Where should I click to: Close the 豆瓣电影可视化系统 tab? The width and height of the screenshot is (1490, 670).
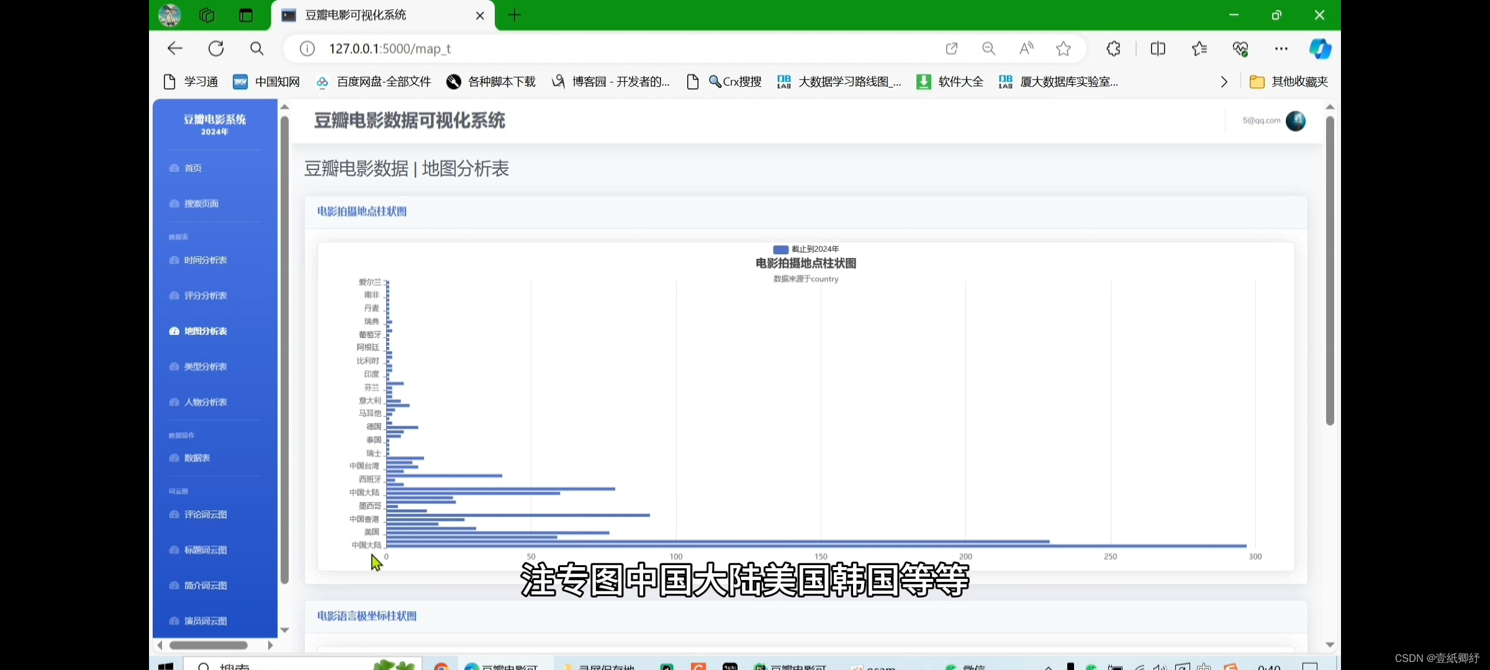point(480,16)
